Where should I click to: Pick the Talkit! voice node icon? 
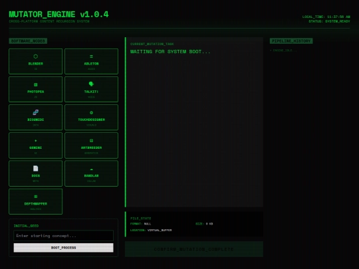click(x=91, y=84)
